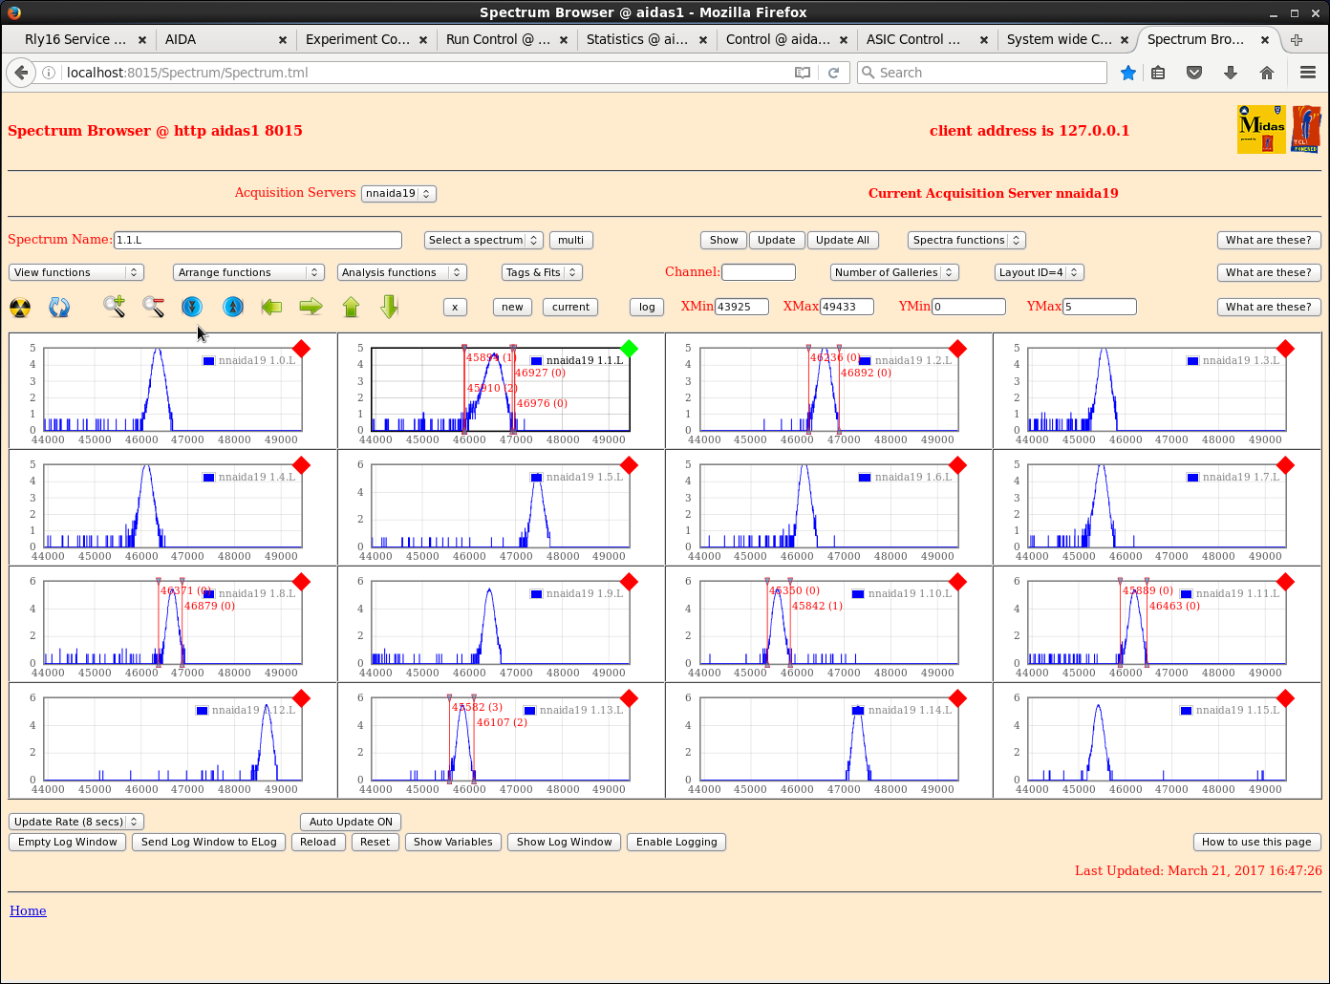Click the Midas logo icon
Image resolution: width=1330 pixels, height=984 pixels.
[x=1261, y=130]
